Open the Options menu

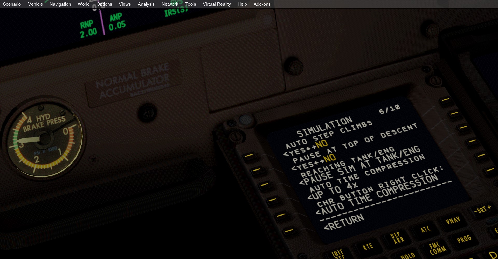coord(104,4)
